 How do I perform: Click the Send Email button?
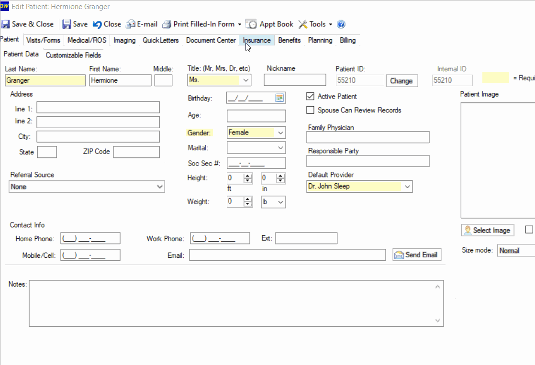coord(417,255)
